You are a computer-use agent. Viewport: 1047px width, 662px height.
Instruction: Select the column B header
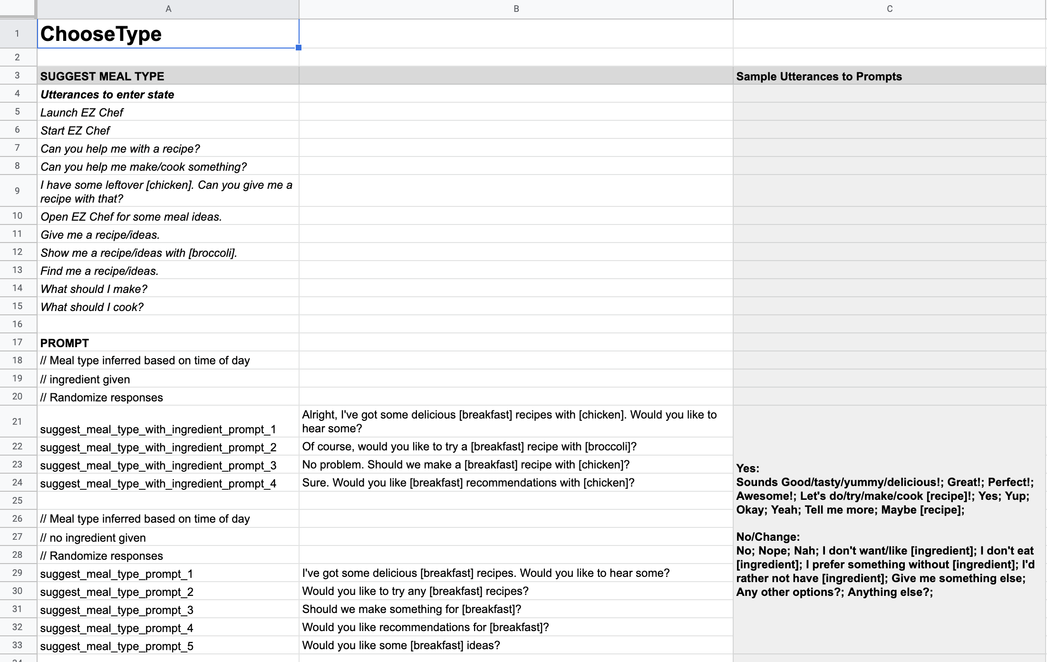[x=516, y=8]
